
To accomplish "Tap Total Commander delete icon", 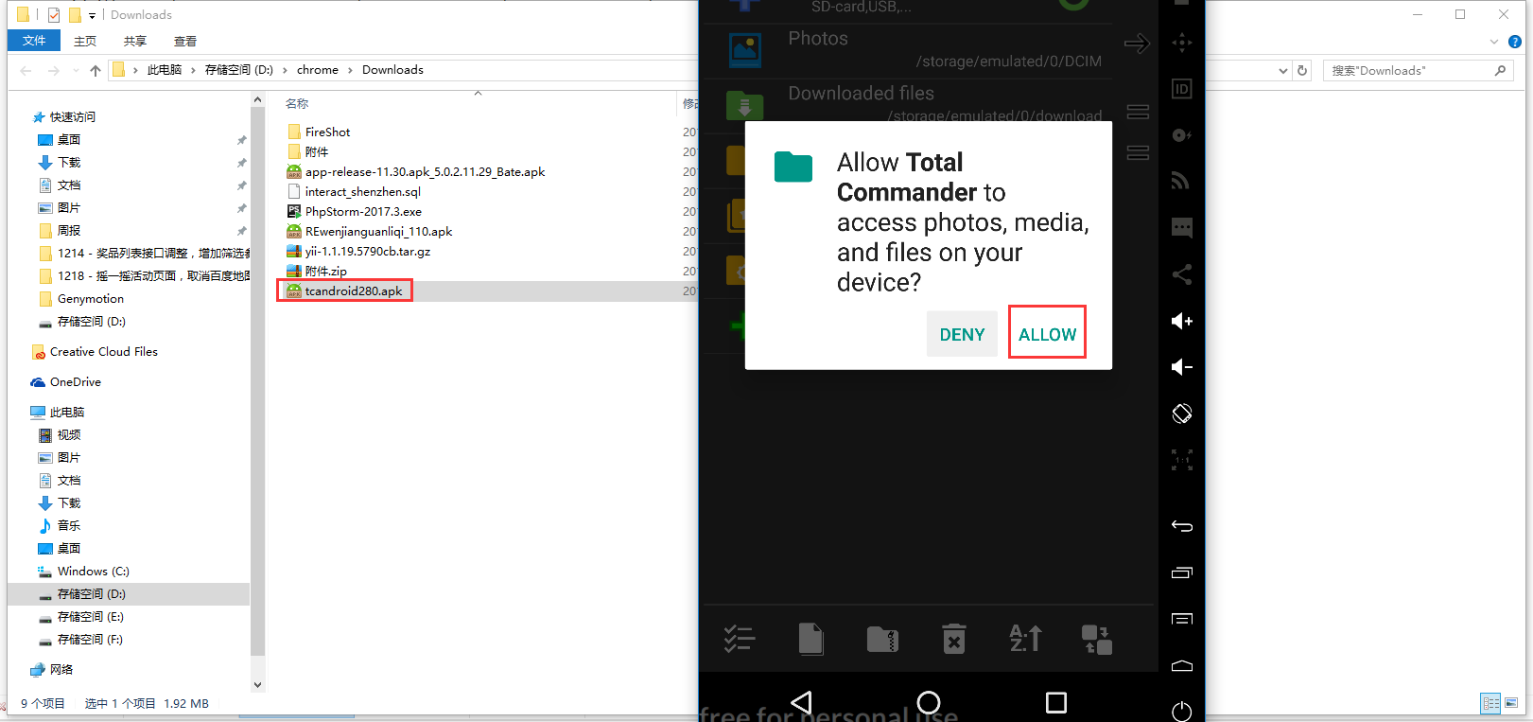I will (x=954, y=639).
